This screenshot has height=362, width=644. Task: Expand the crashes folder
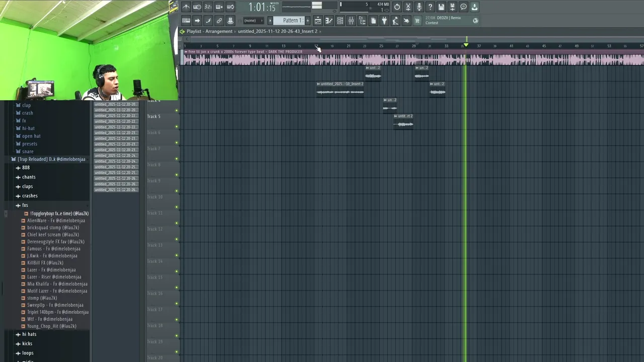27,196
